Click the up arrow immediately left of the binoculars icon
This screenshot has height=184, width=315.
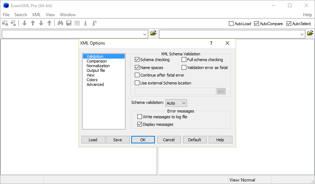[x=49, y=23]
